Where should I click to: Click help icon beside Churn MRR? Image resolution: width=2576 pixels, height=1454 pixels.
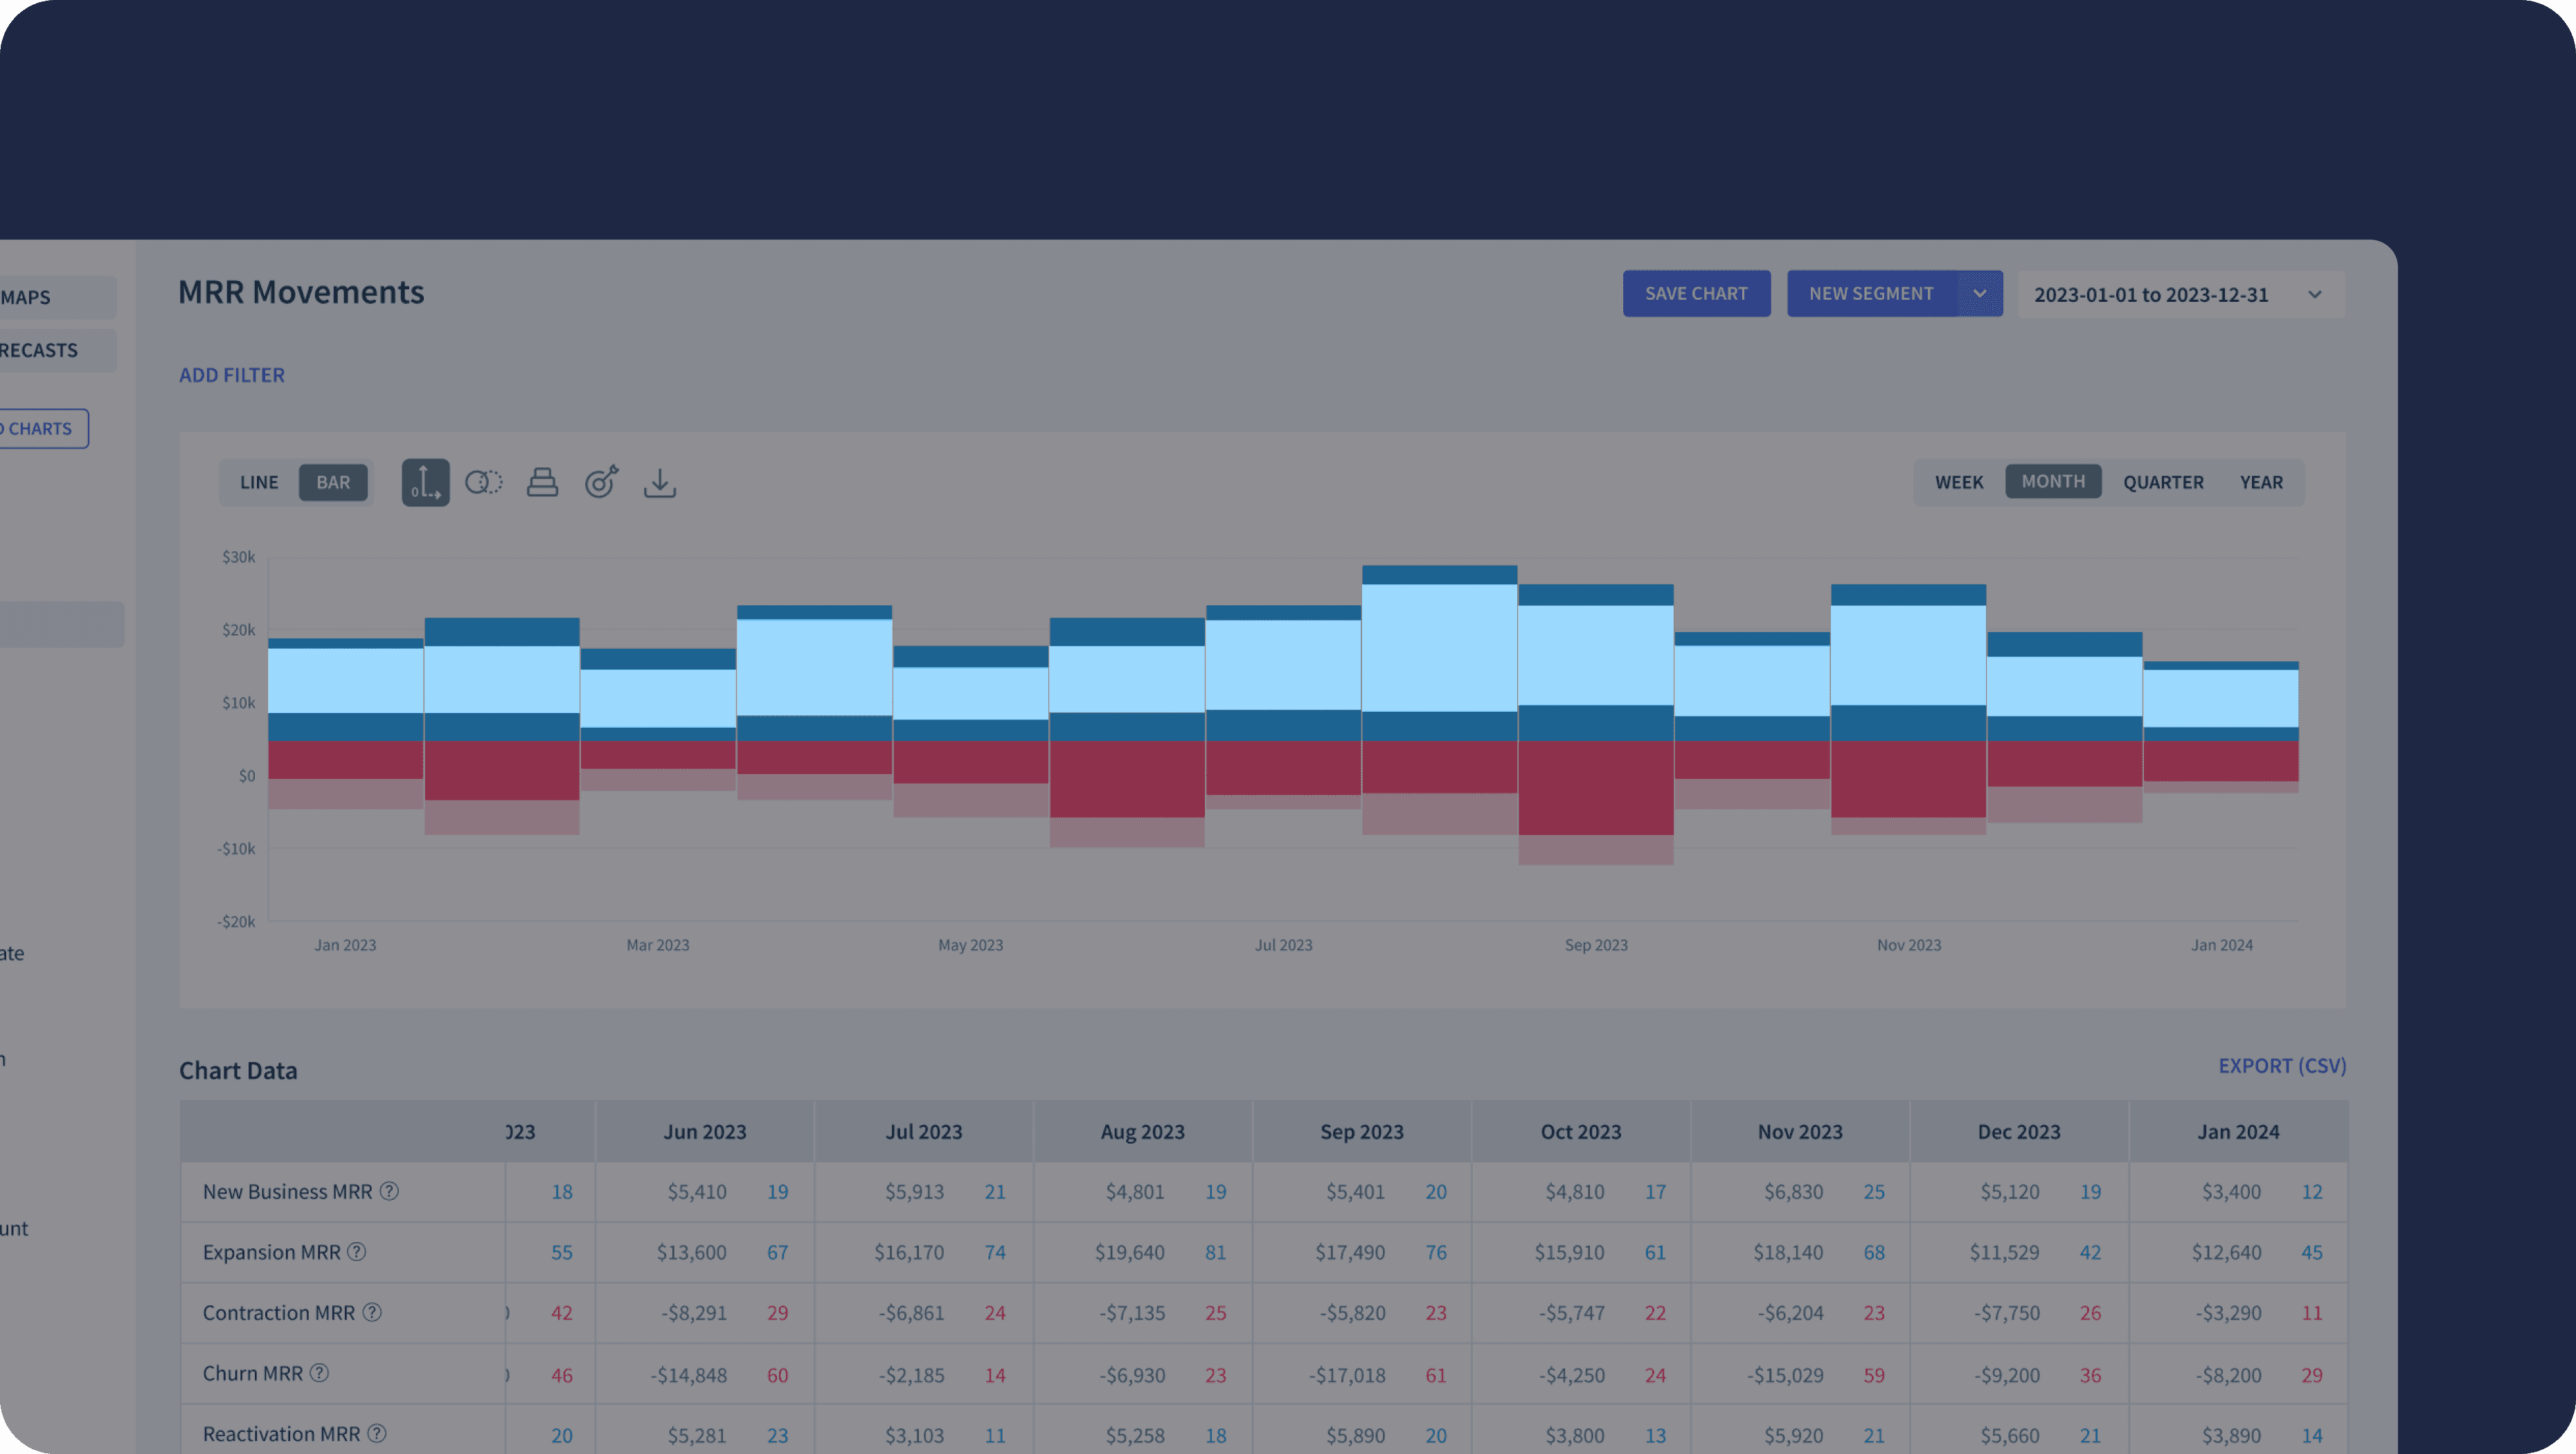319,1373
